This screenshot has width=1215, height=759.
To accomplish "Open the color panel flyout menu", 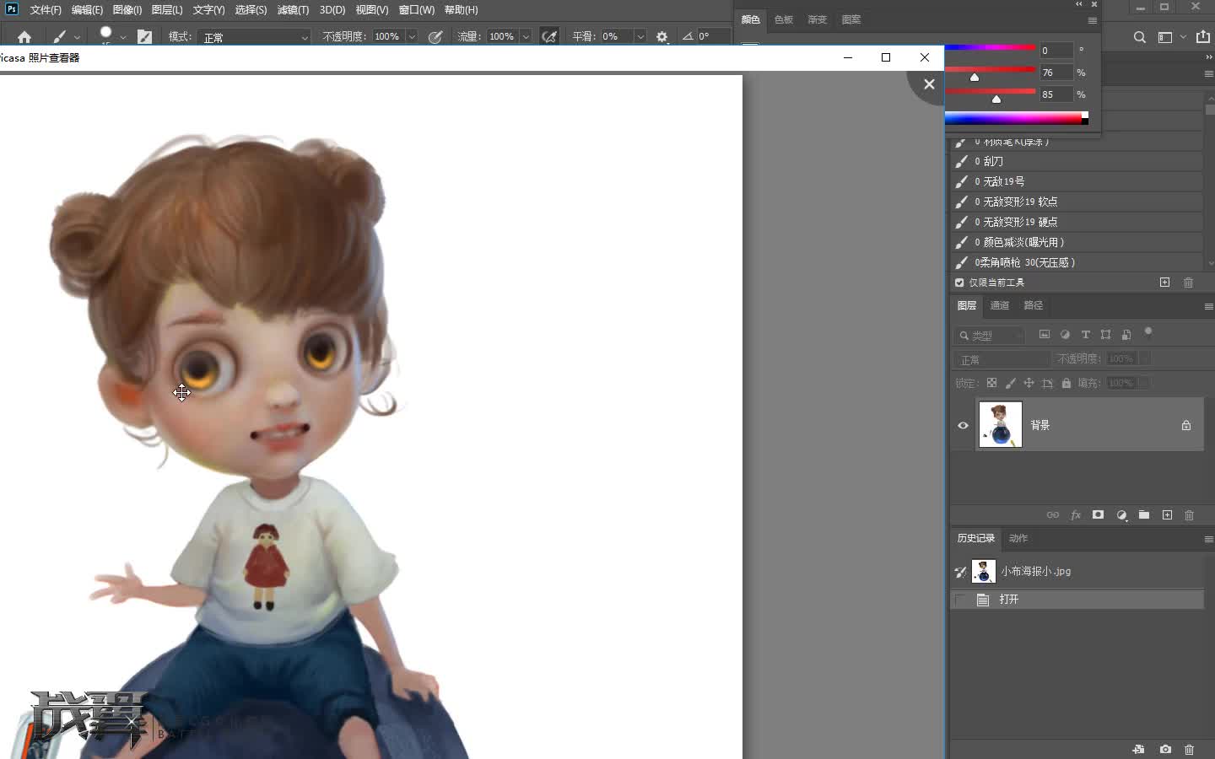I will (x=1093, y=20).
